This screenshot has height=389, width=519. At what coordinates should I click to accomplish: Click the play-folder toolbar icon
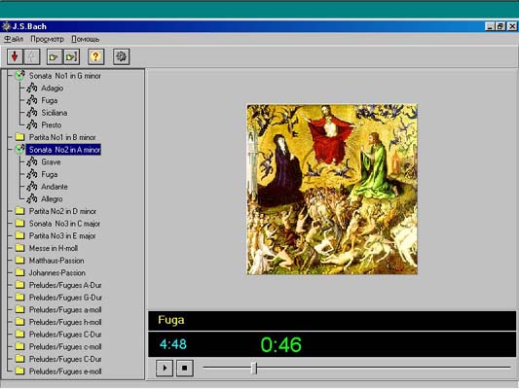click(x=54, y=56)
